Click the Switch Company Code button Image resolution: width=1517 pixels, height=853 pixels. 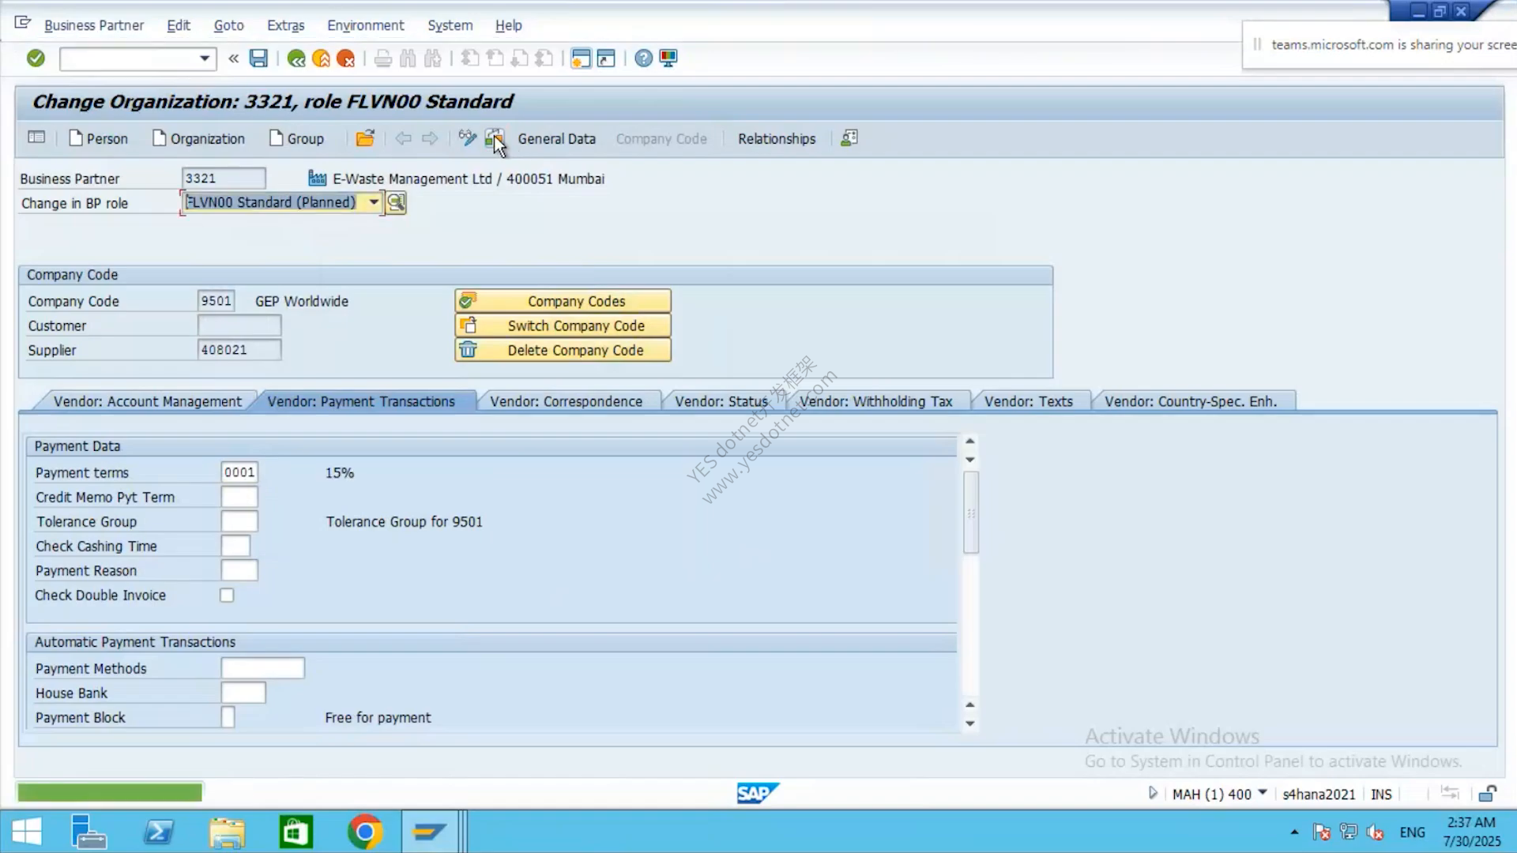563,325
